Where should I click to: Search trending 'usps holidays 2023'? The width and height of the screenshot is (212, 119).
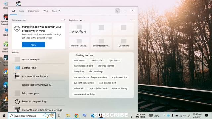point(98,89)
